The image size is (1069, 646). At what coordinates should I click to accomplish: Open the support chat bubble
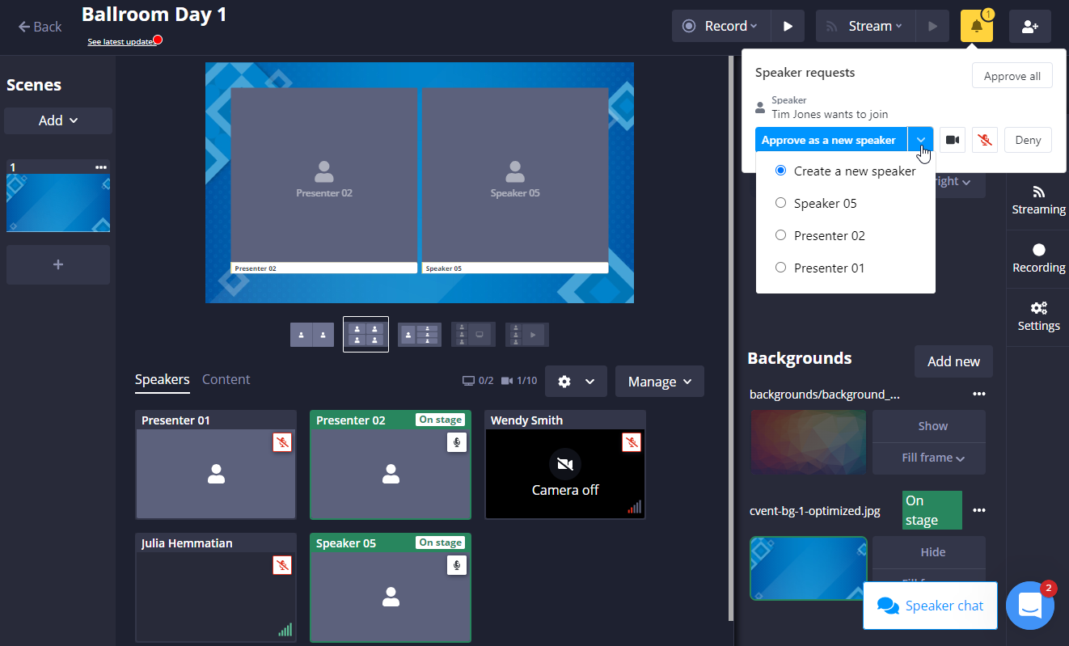(x=1030, y=606)
